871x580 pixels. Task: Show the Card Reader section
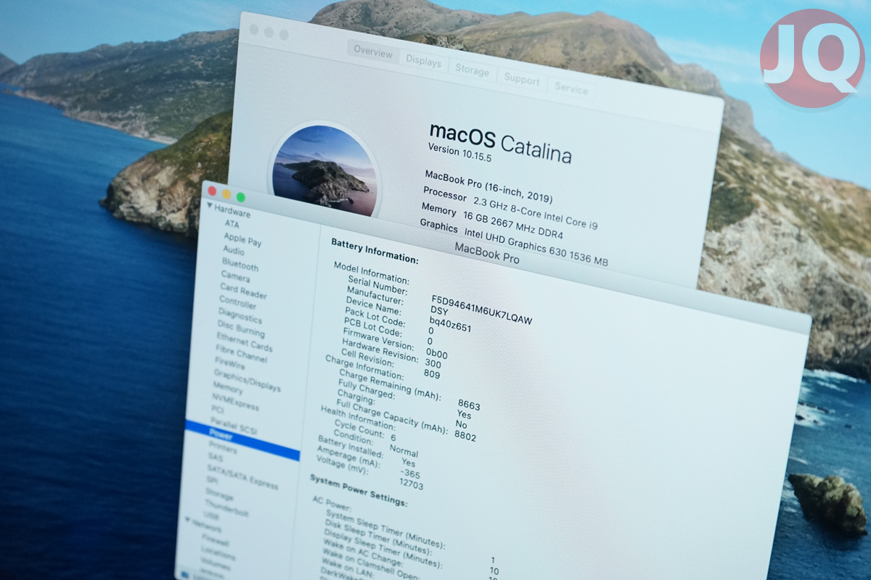243,291
